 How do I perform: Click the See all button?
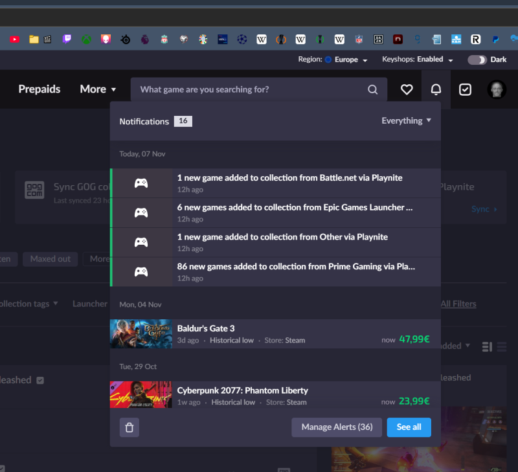[x=409, y=427]
